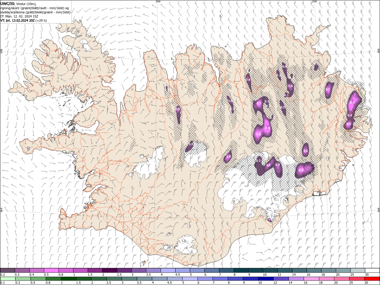380x285 pixels.
Task: Pick the light gray 20–25 swatch in the top legend
Action: click(343, 270)
